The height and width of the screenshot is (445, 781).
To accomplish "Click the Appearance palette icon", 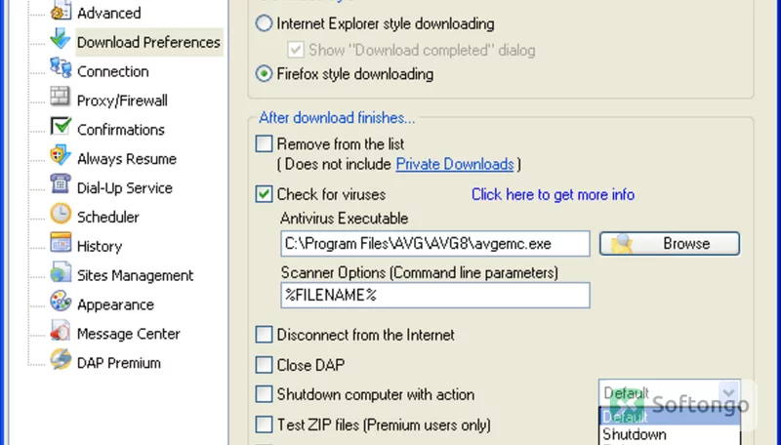I will (61, 301).
